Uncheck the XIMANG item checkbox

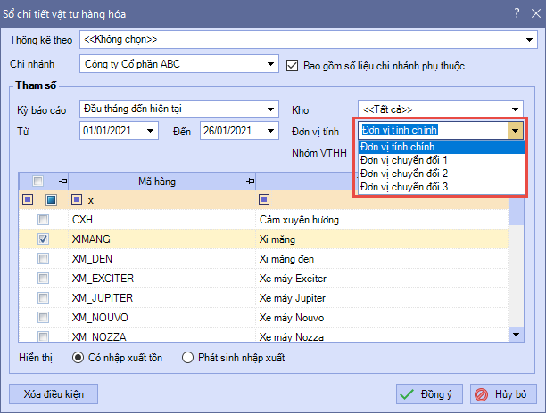pyautogui.click(x=43, y=239)
